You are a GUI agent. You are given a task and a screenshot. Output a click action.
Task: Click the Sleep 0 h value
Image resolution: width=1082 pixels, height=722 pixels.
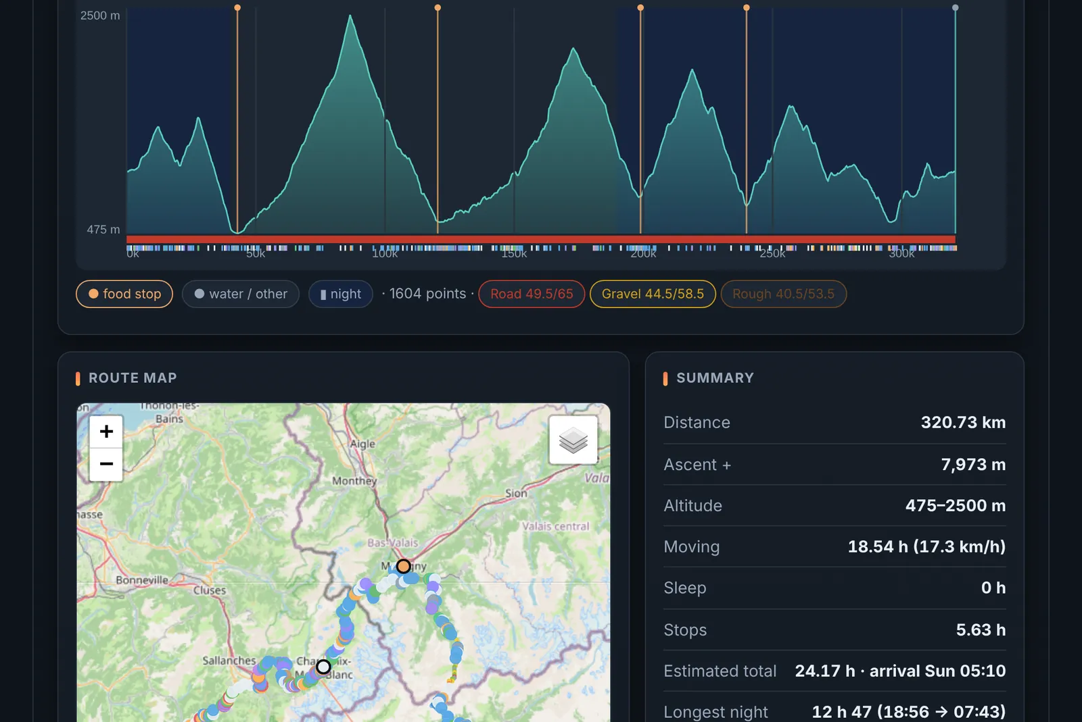[993, 588]
